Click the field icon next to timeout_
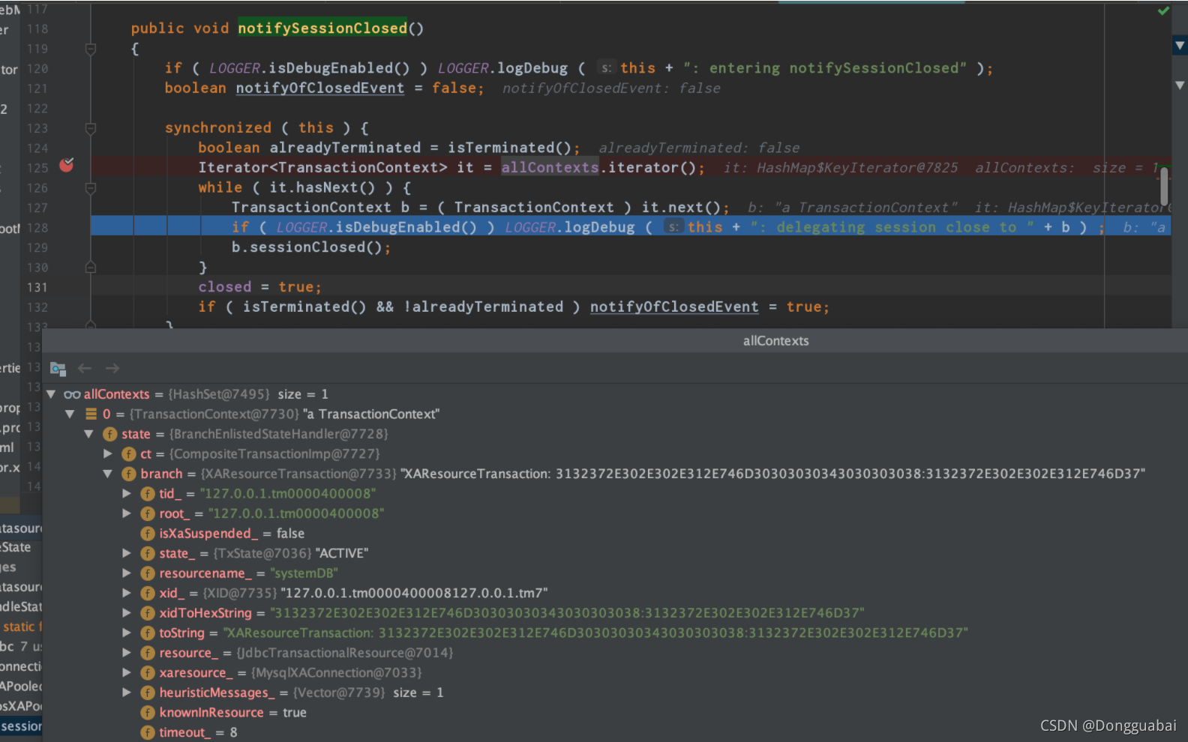 [148, 732]
